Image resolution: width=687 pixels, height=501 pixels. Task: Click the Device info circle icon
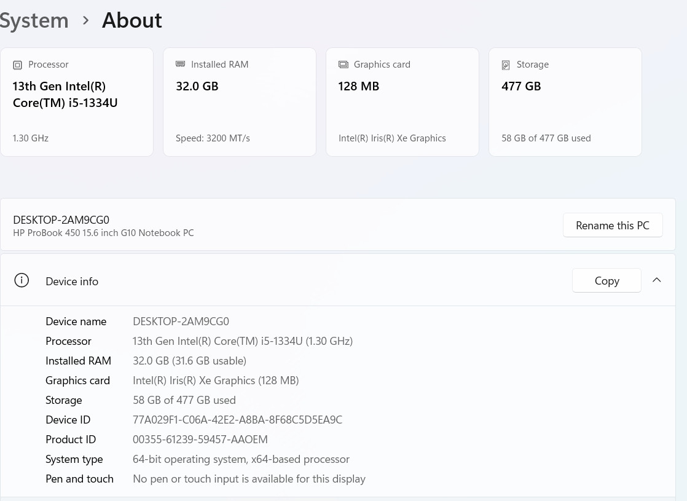tap(22, 280)
